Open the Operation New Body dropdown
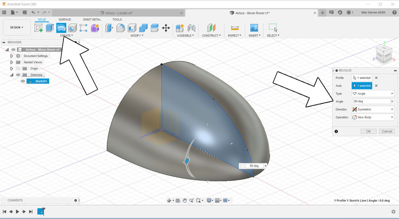 point(373,117)
